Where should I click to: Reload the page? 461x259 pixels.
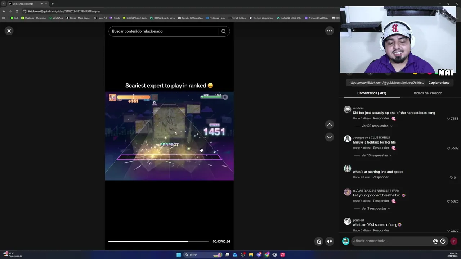(17, 11)
